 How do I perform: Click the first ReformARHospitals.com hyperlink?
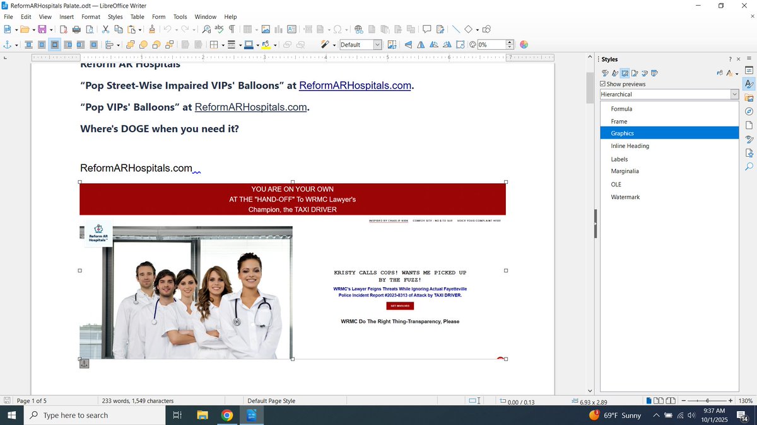pyautogui.click(x=355, y=86)
